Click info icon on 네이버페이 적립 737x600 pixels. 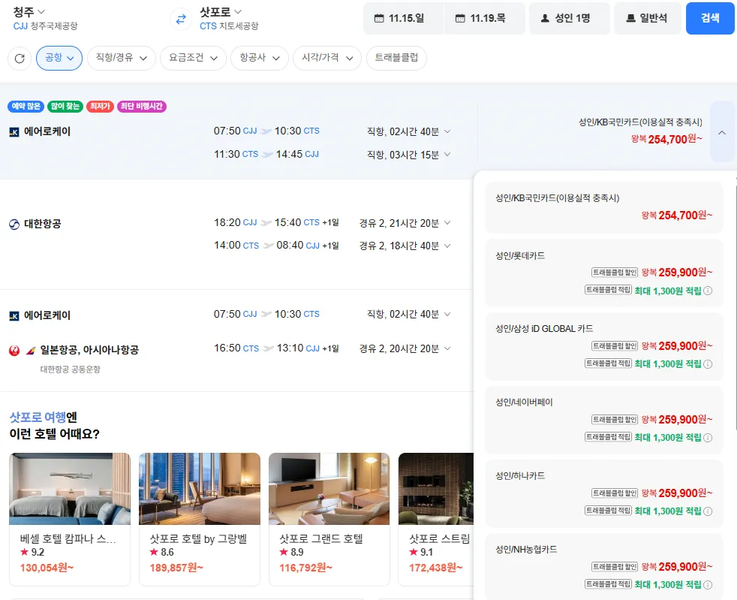point(708,438)
